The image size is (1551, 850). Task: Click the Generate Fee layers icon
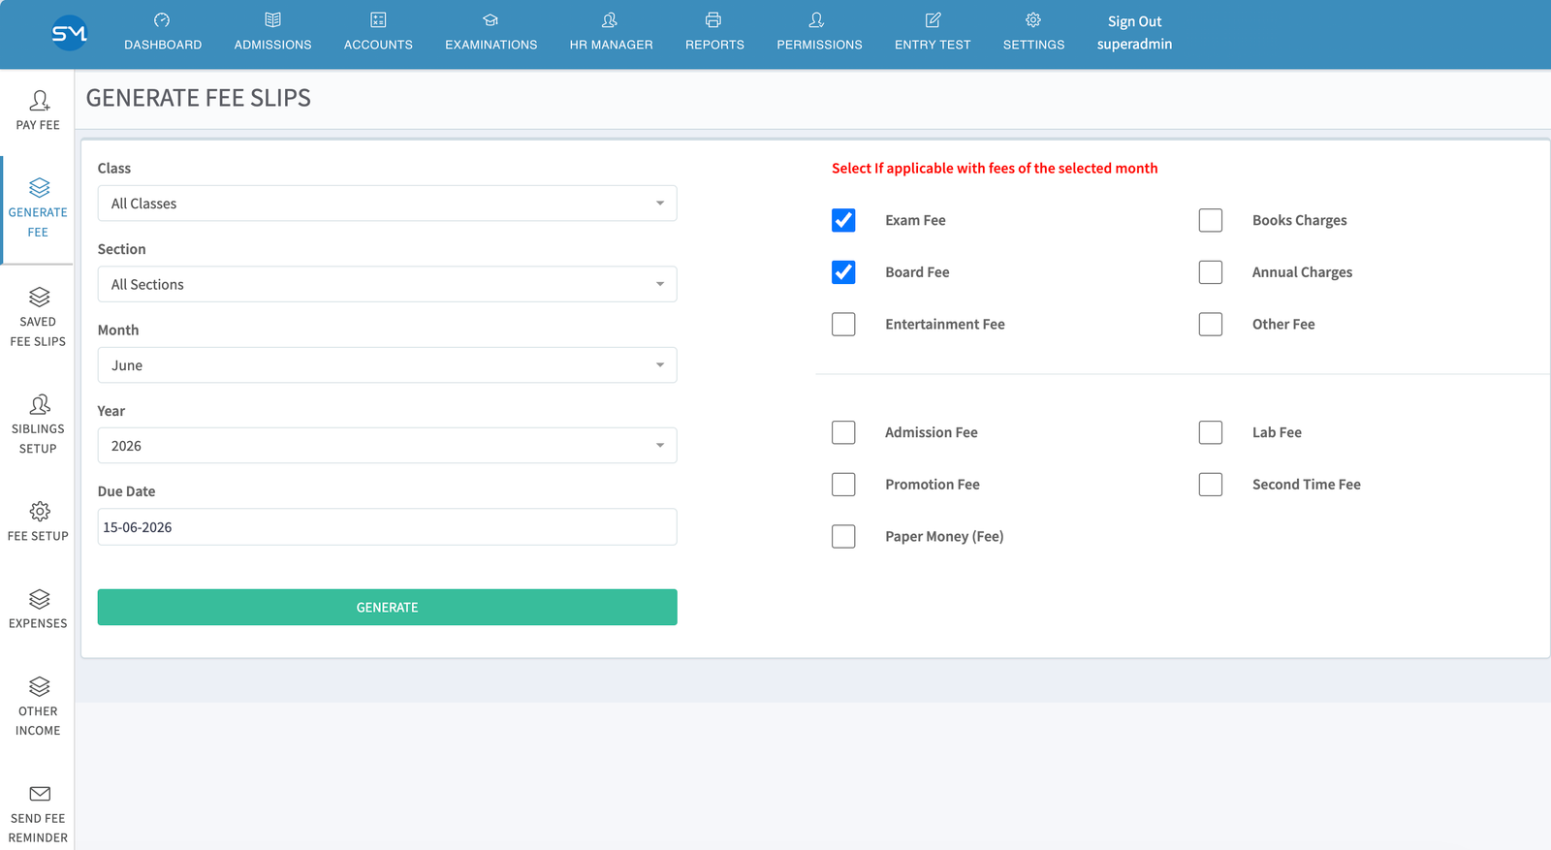(x=40, y=187)
